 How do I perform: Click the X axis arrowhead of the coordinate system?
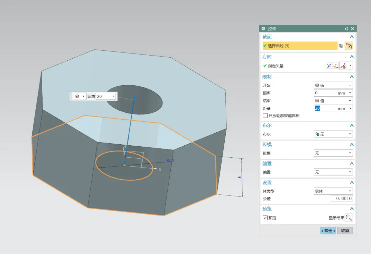[x=156, y=169]
